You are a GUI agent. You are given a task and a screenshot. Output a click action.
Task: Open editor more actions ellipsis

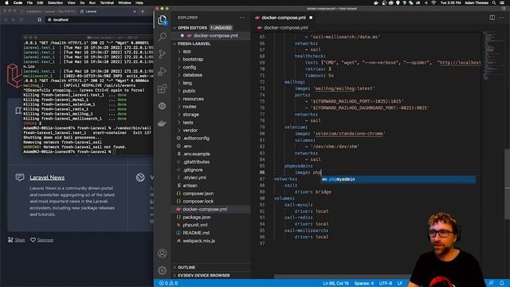(502, 18)
